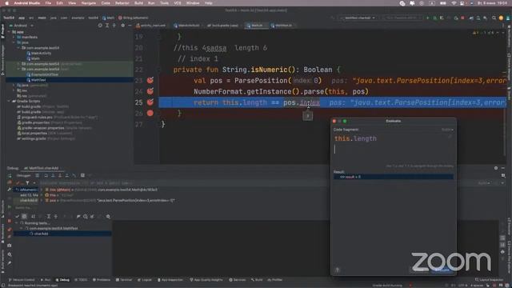
Task: Click the help question mark in Evaluate
Action: pos(338,270)
